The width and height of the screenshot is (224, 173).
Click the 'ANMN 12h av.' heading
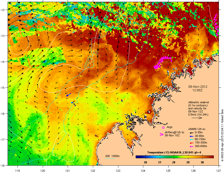pos(197,129)
